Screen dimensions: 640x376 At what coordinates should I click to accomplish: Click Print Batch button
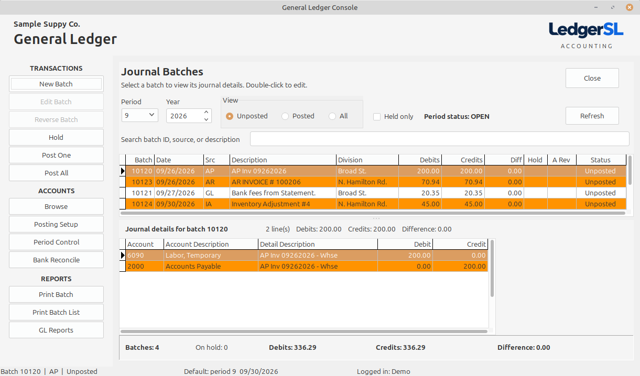[x=56, y=294]
